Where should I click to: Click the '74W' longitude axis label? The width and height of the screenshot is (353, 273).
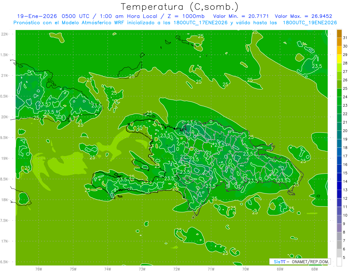click(108, 269)
